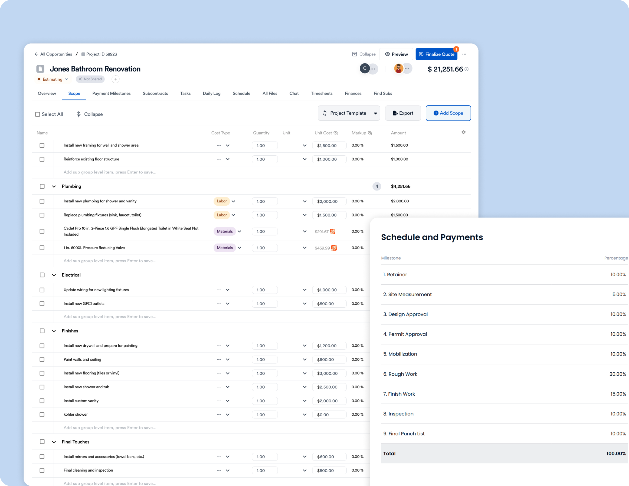Viewport: 629px width, 486px height.
Task: Collapse the Electrical group chevron
Action: [x=54, y=275]
